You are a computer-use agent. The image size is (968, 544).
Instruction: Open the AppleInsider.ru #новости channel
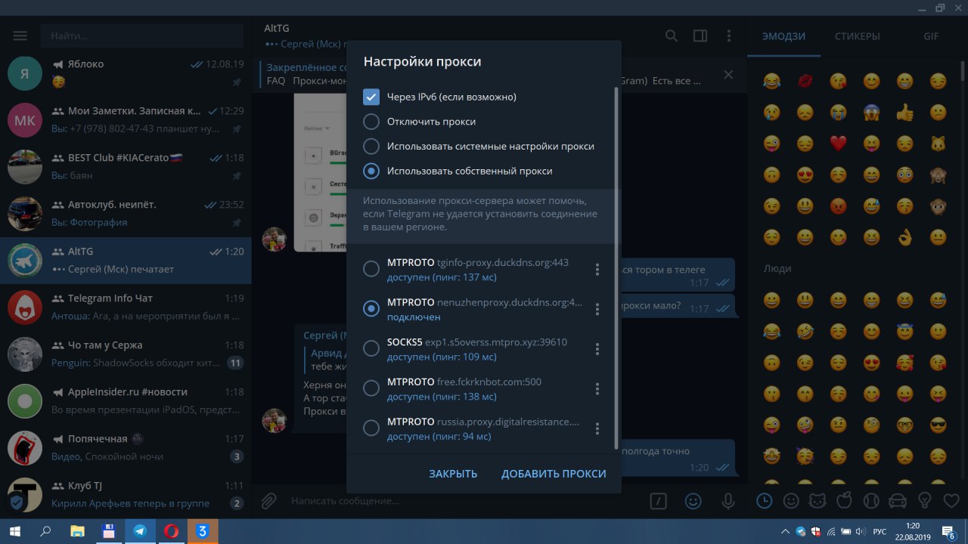[x=126, y=400]
